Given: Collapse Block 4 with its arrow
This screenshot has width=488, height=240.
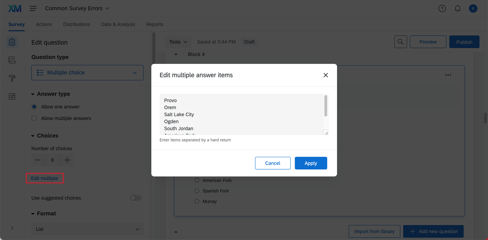Looking at the screenshot, I should [176, 54].
